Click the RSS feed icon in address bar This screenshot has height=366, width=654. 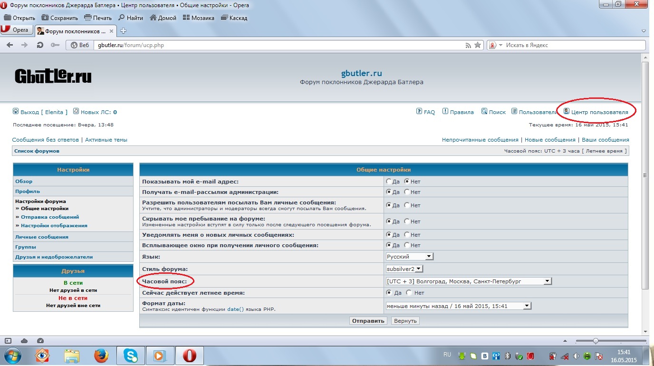(x=468, y=45)
